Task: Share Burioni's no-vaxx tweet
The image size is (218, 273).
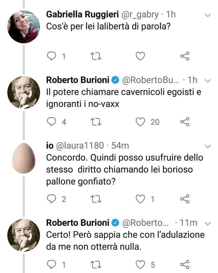Action: click(x=185, y=122)
